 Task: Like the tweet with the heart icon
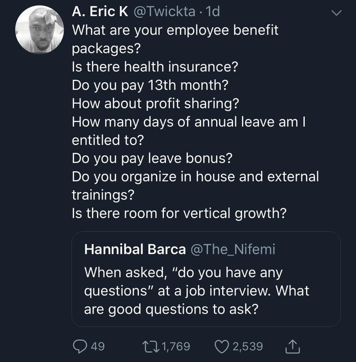point(222,346)
